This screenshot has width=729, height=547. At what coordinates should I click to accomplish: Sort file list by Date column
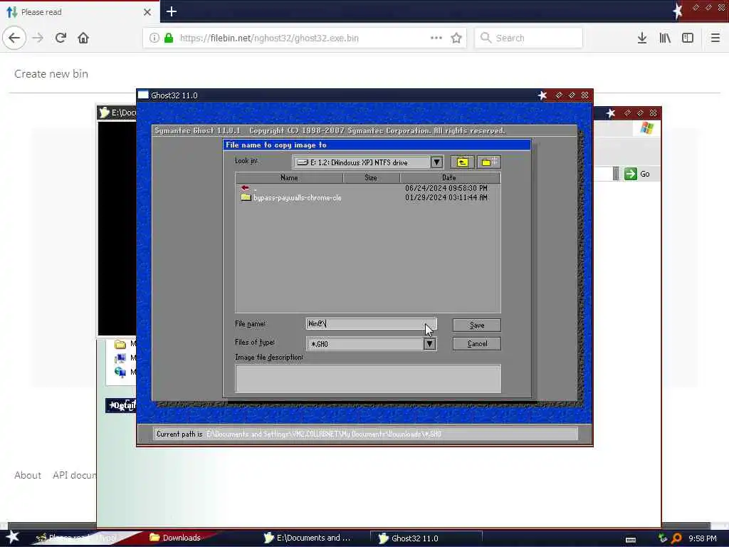449,177
